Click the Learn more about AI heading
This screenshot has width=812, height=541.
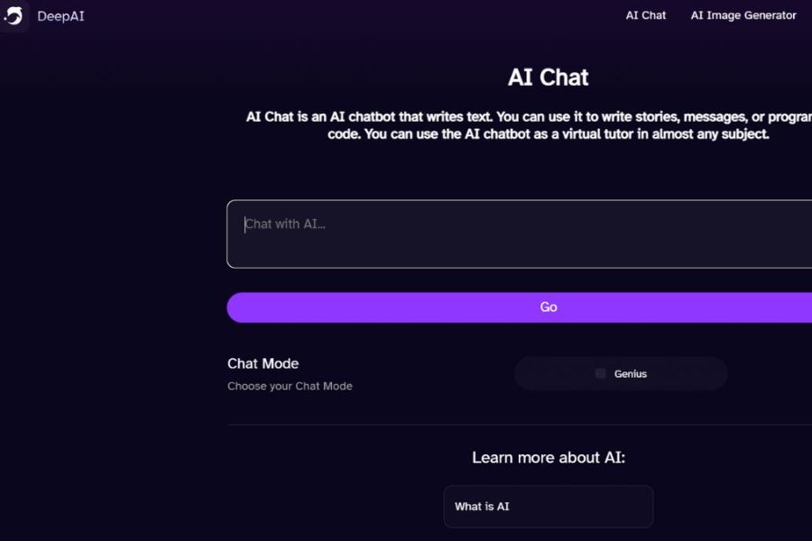[x=548, y=458]
